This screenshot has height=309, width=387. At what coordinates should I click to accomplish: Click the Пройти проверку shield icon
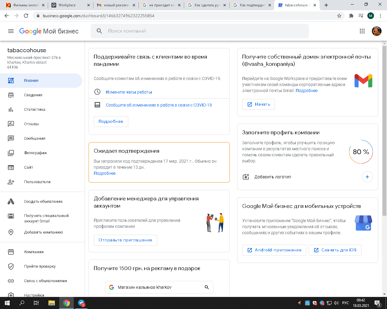[11, 266]
